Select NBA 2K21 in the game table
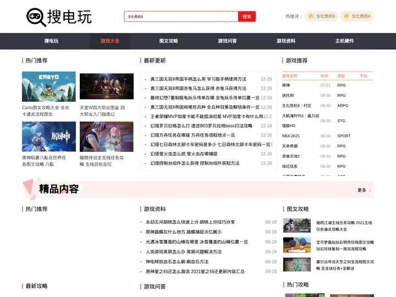The width and height of the screenshot is (396, 297). click(291, 136)
